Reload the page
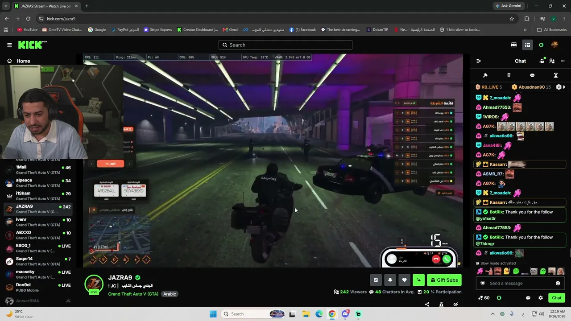Viewport: 571px width, 321px height. pyautogui.click(x=28, y=19)
